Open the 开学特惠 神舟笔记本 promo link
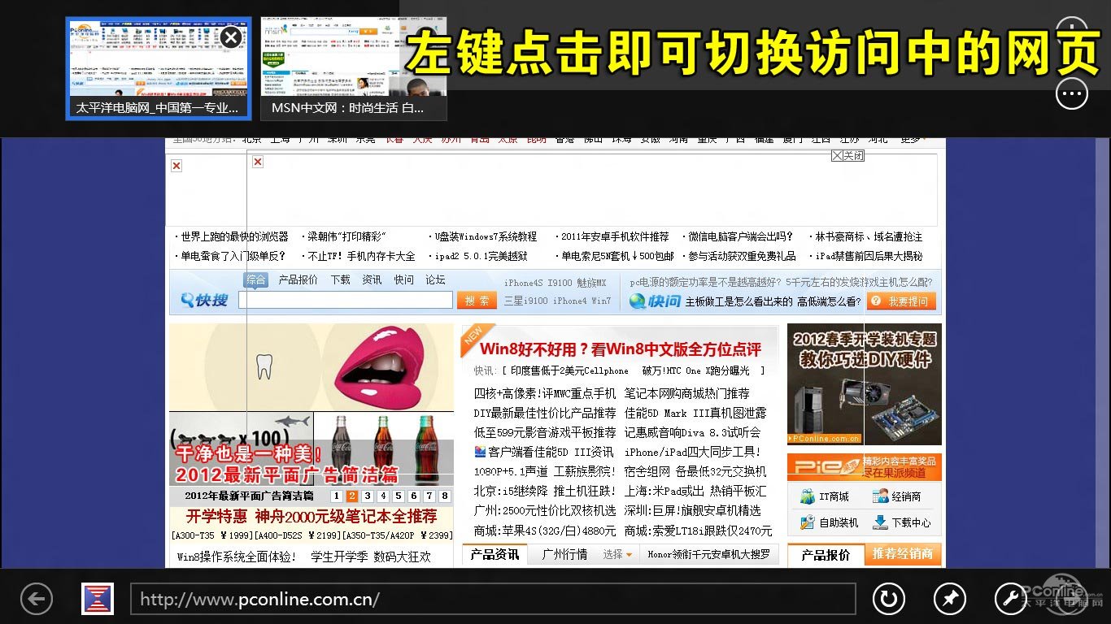The image size is (1111, 624). [x=312, y=516]
